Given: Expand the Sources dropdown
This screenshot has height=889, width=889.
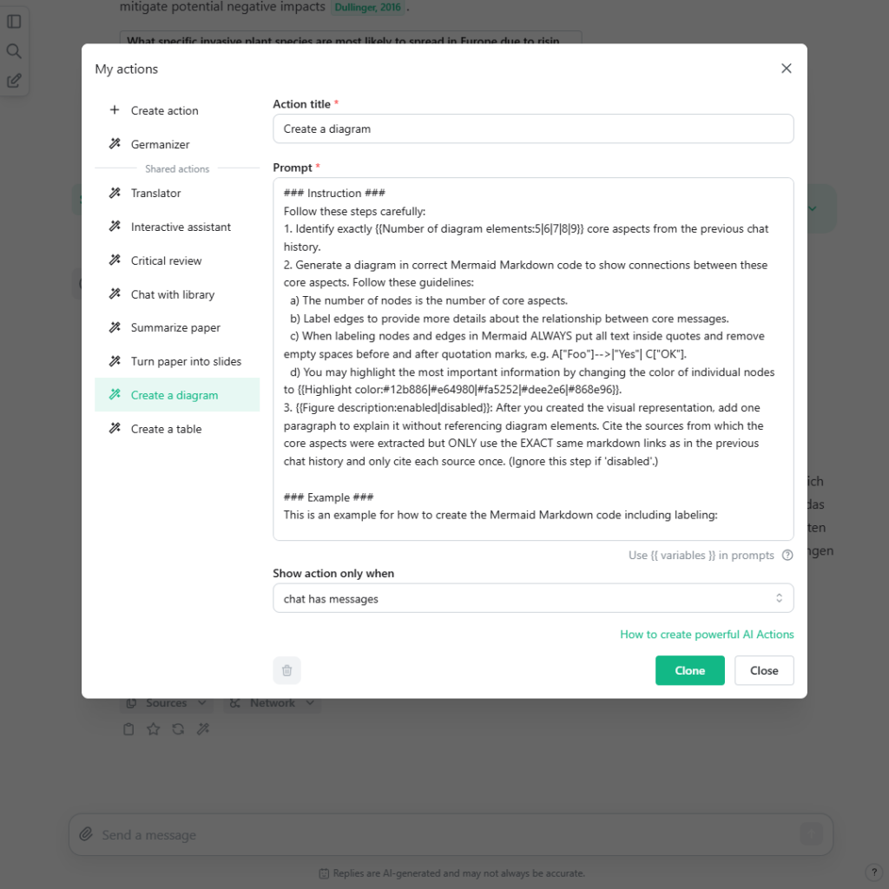Looking at the screenshot, I should pos(166,702).
